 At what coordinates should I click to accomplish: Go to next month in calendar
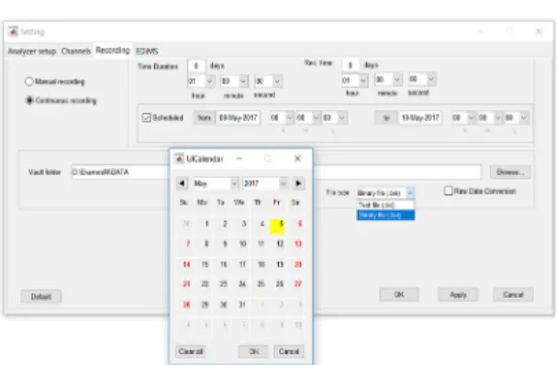click(x=298, y=183)
